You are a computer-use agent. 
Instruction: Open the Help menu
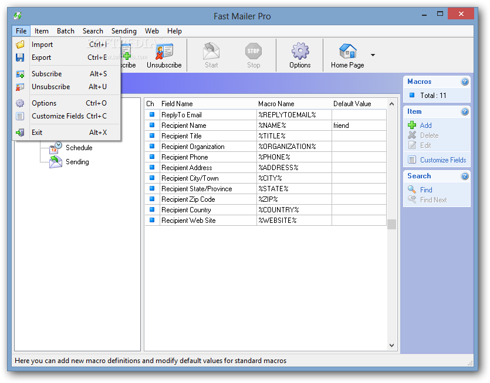(x=174, y=31)
